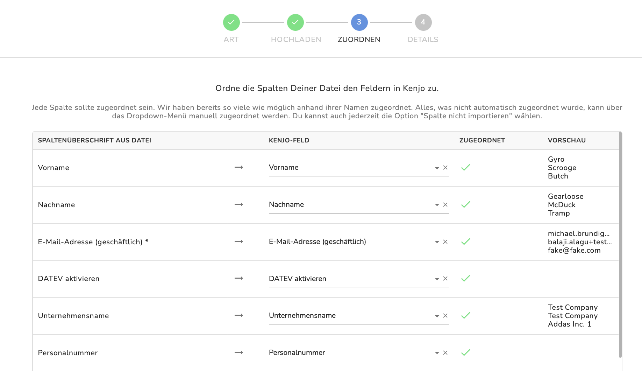
Task: Open the Personalnummer dropdown arrow
Action: tap(437, 353)
